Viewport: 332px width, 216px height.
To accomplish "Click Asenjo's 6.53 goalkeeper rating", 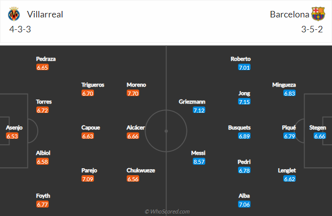I will 12,135.
